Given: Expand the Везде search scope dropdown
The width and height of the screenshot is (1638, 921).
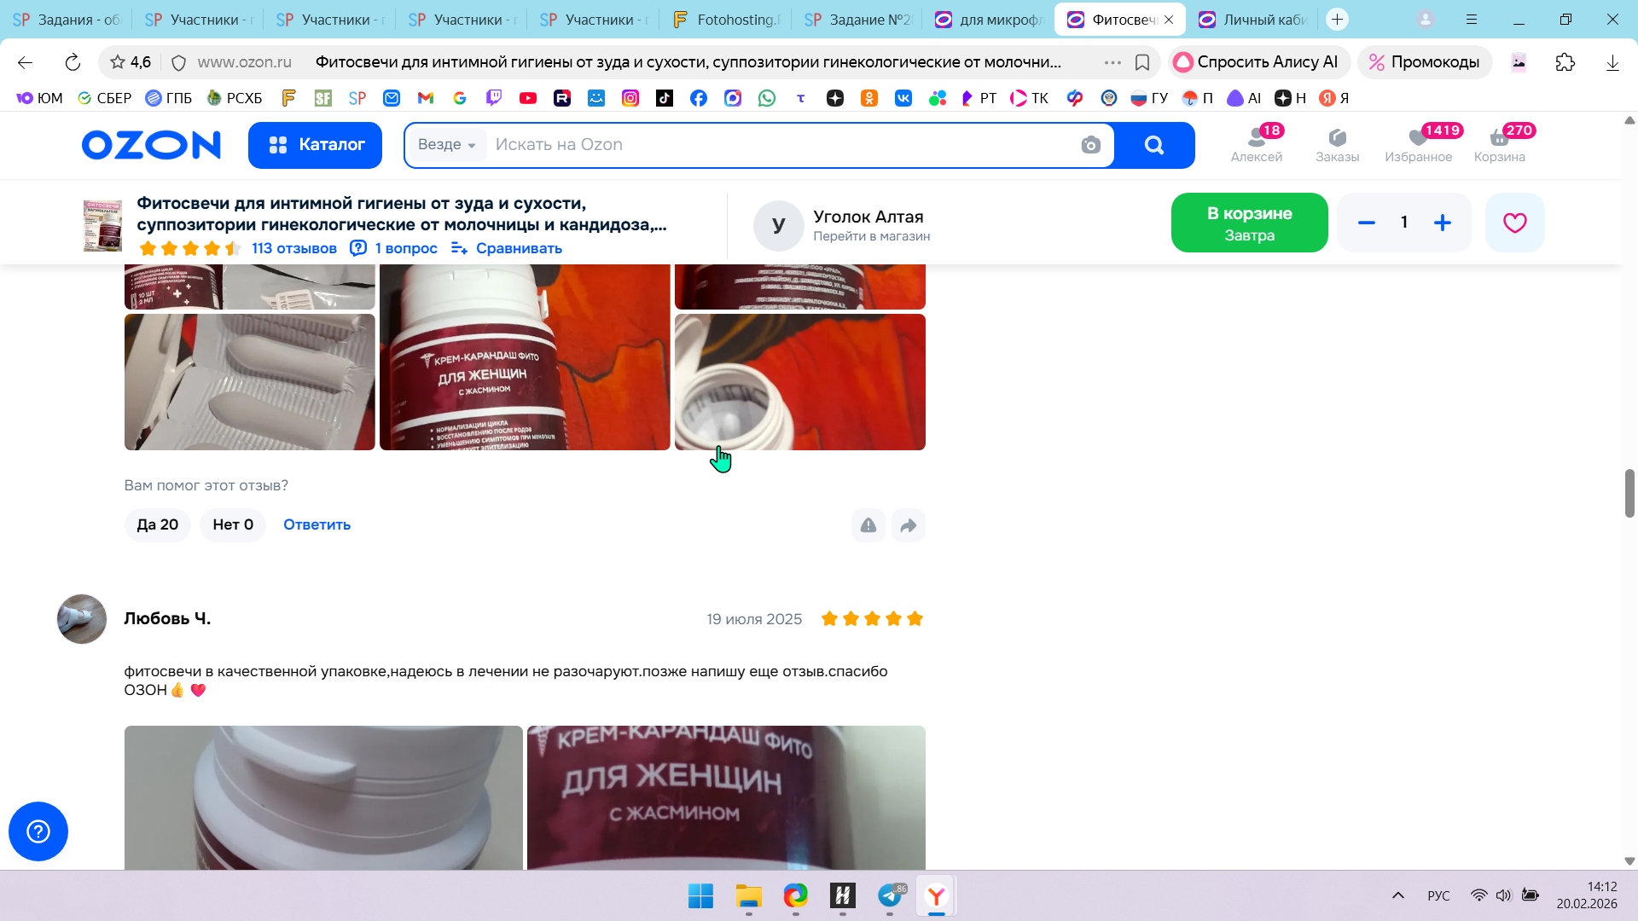Looking at the screenshot, I should tap(446, 145).
